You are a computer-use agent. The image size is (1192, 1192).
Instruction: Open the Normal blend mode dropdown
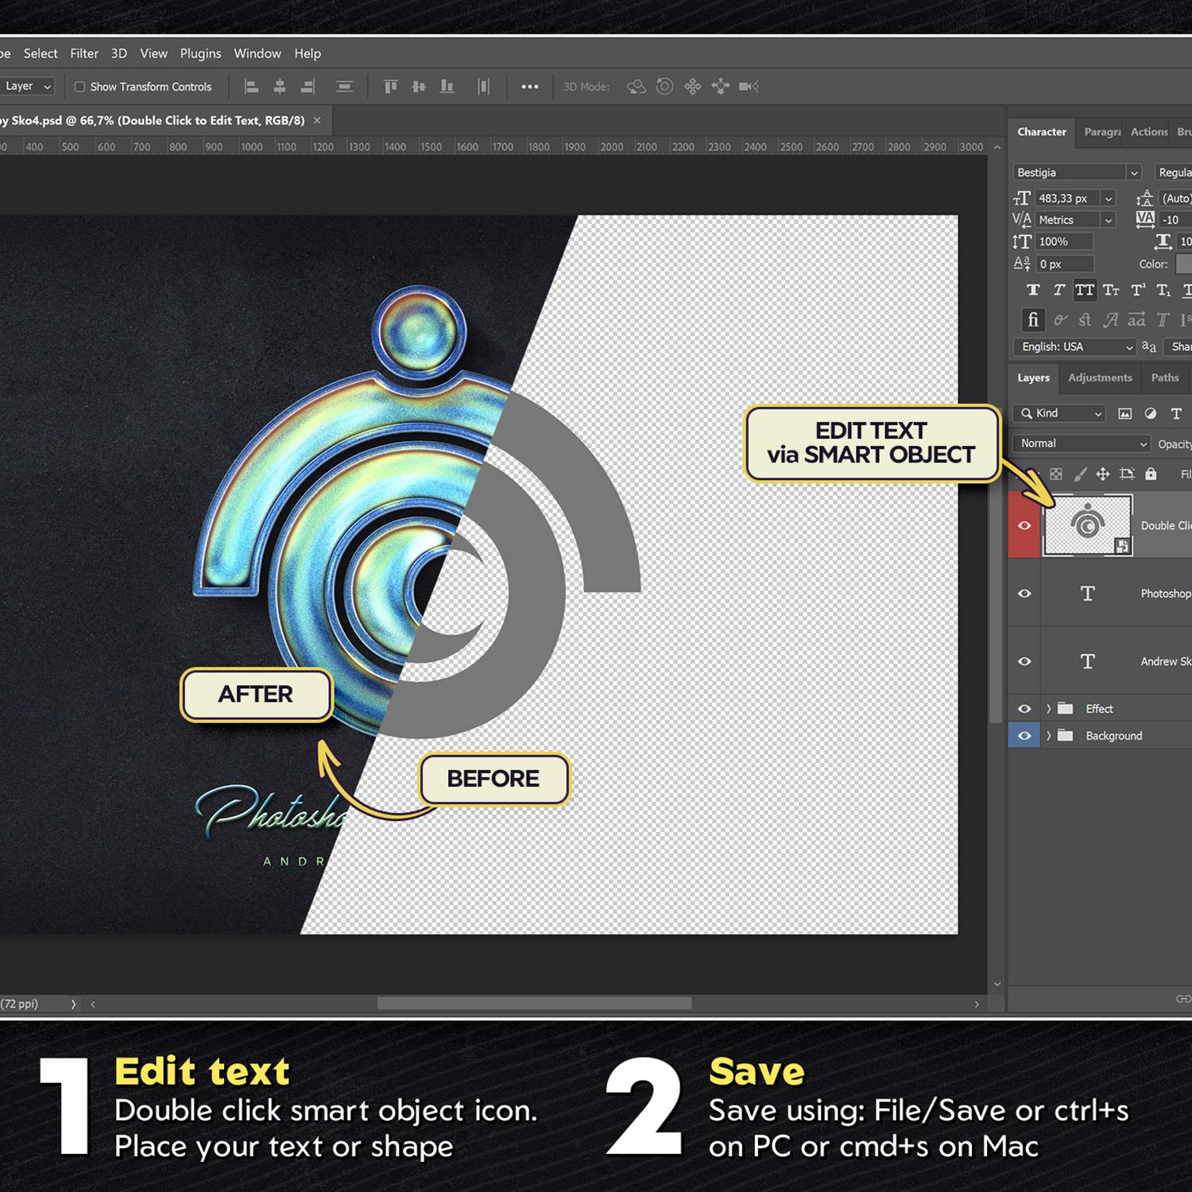[x=1082, y=443]
